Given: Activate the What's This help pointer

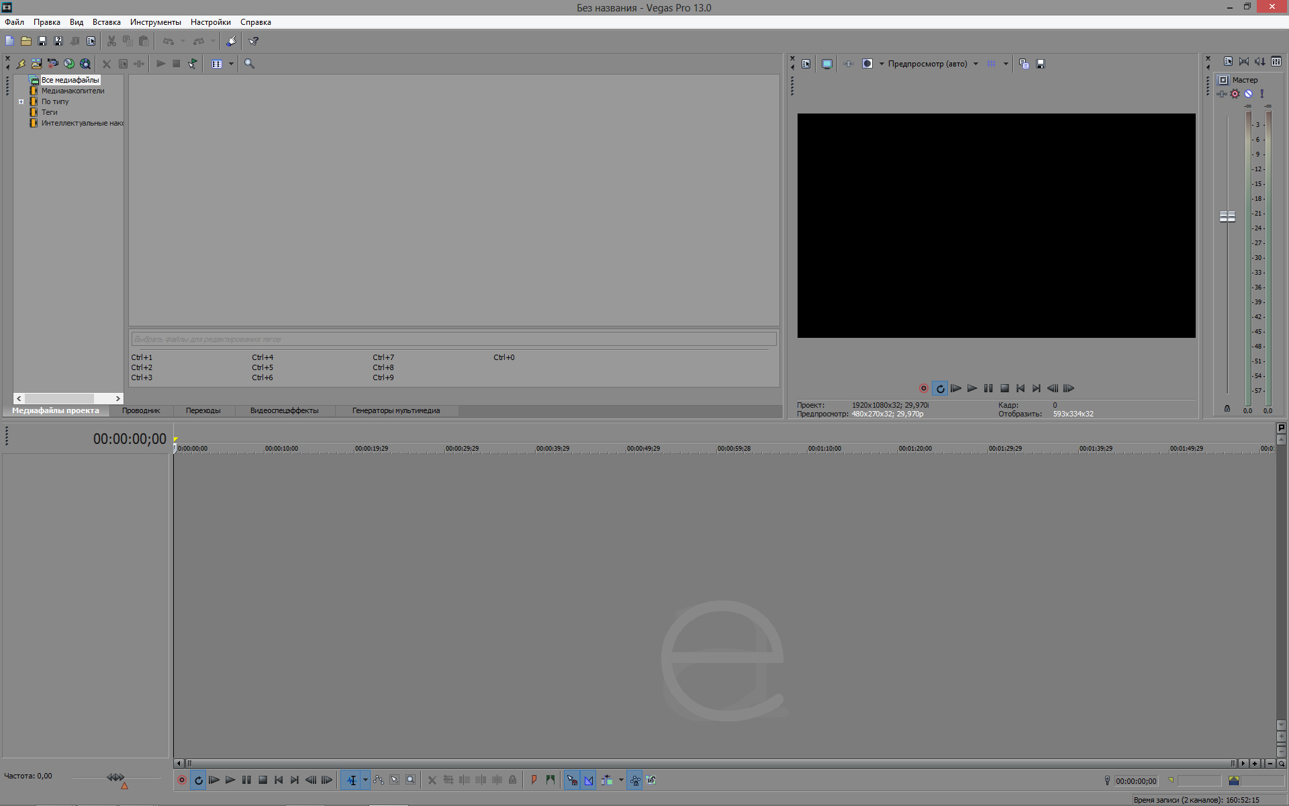Looking at the screenshot, I should (x=254, y=41).
